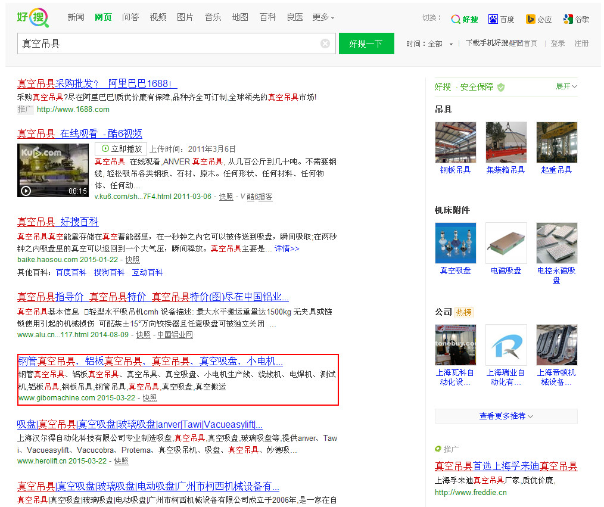Click the 上海孚来迪真空吊具 ad link
Image resolution: width=604 pixels, height=507 pixels.
pos(506,466)
